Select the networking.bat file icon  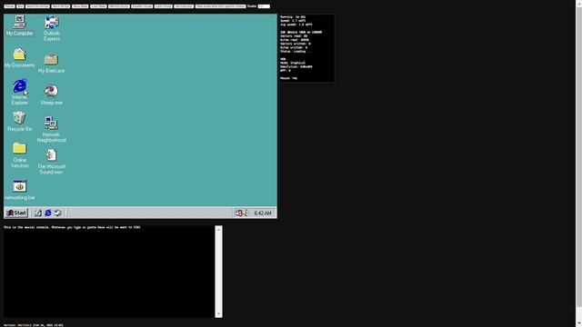coord(19,190)
